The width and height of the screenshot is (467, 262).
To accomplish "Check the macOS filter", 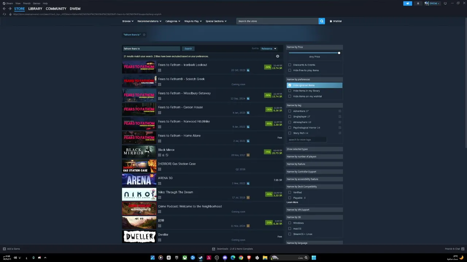I will point(290,229).
